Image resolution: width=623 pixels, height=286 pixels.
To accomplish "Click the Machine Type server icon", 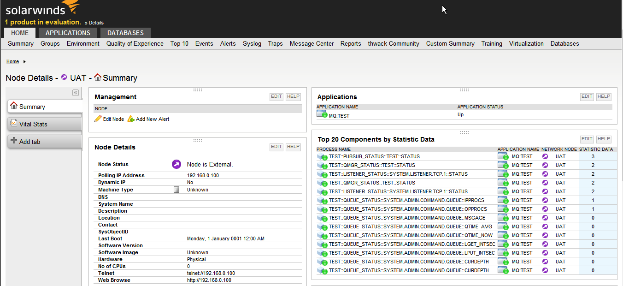I will point(176,190).
